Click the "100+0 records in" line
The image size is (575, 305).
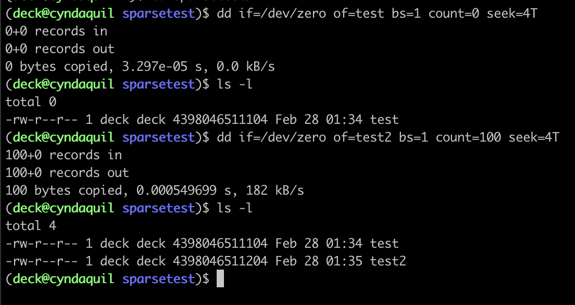[64, 155]
